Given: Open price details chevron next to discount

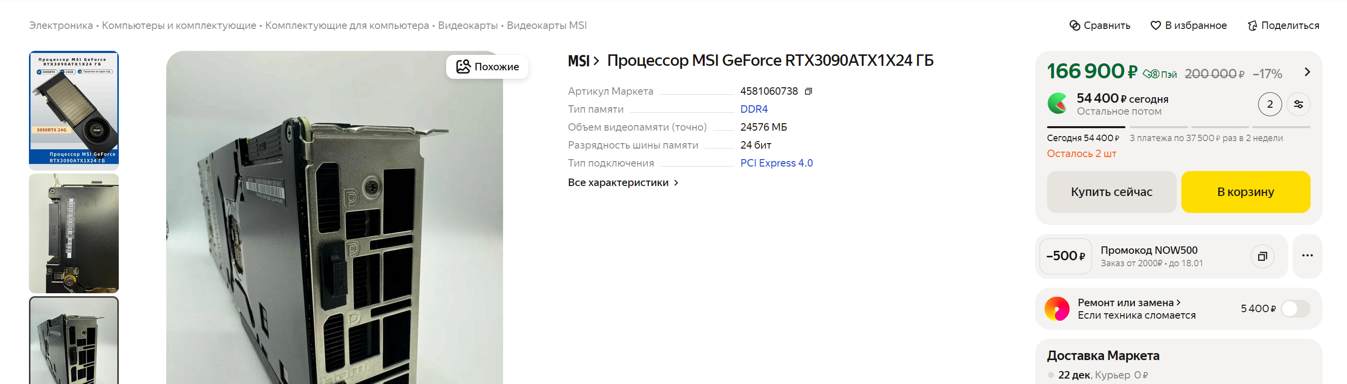Looking at the screenshot, I should [1307, 72].
